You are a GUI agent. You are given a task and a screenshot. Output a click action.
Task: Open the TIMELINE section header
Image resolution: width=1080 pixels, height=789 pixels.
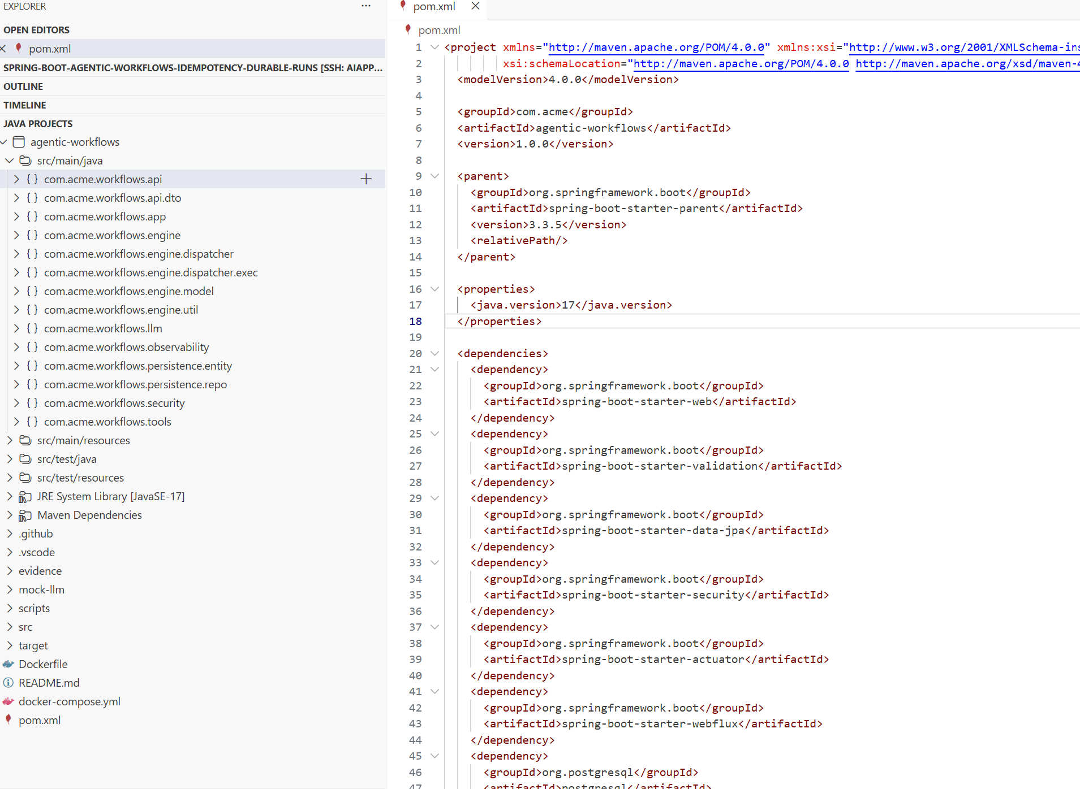coord(25,105)
